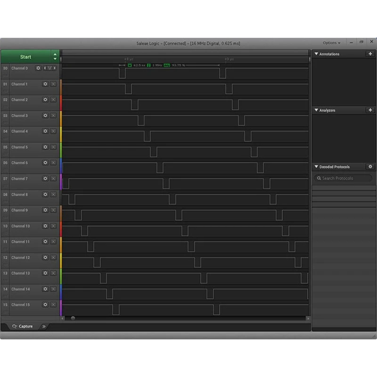The width and height of the screenshot is (377, 377).
Task: Remove Channel 14 with its X button
Action: 53,289
